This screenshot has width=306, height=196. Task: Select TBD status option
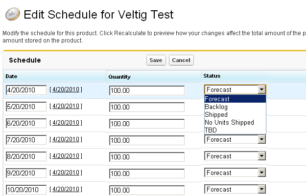click(x=211, y=130)
